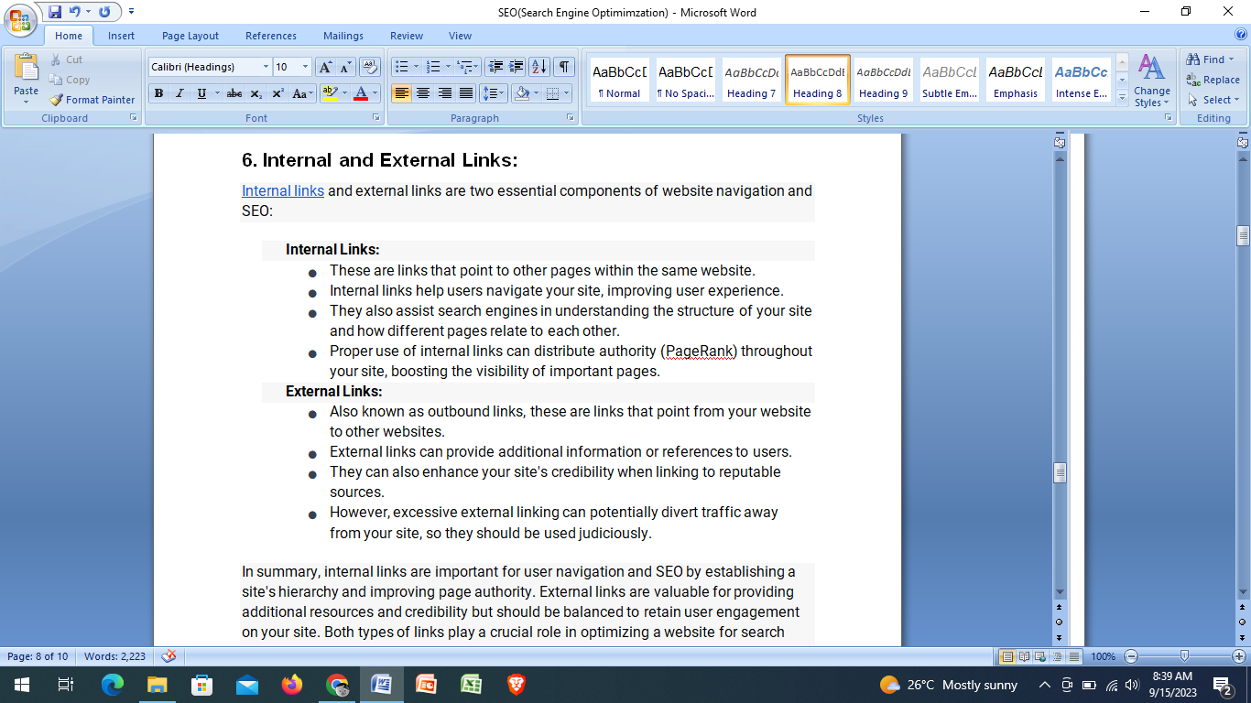Screen dimensions: 1251x703
Task: Apply the red font color swatch
Action: click(x=361, y=93)
